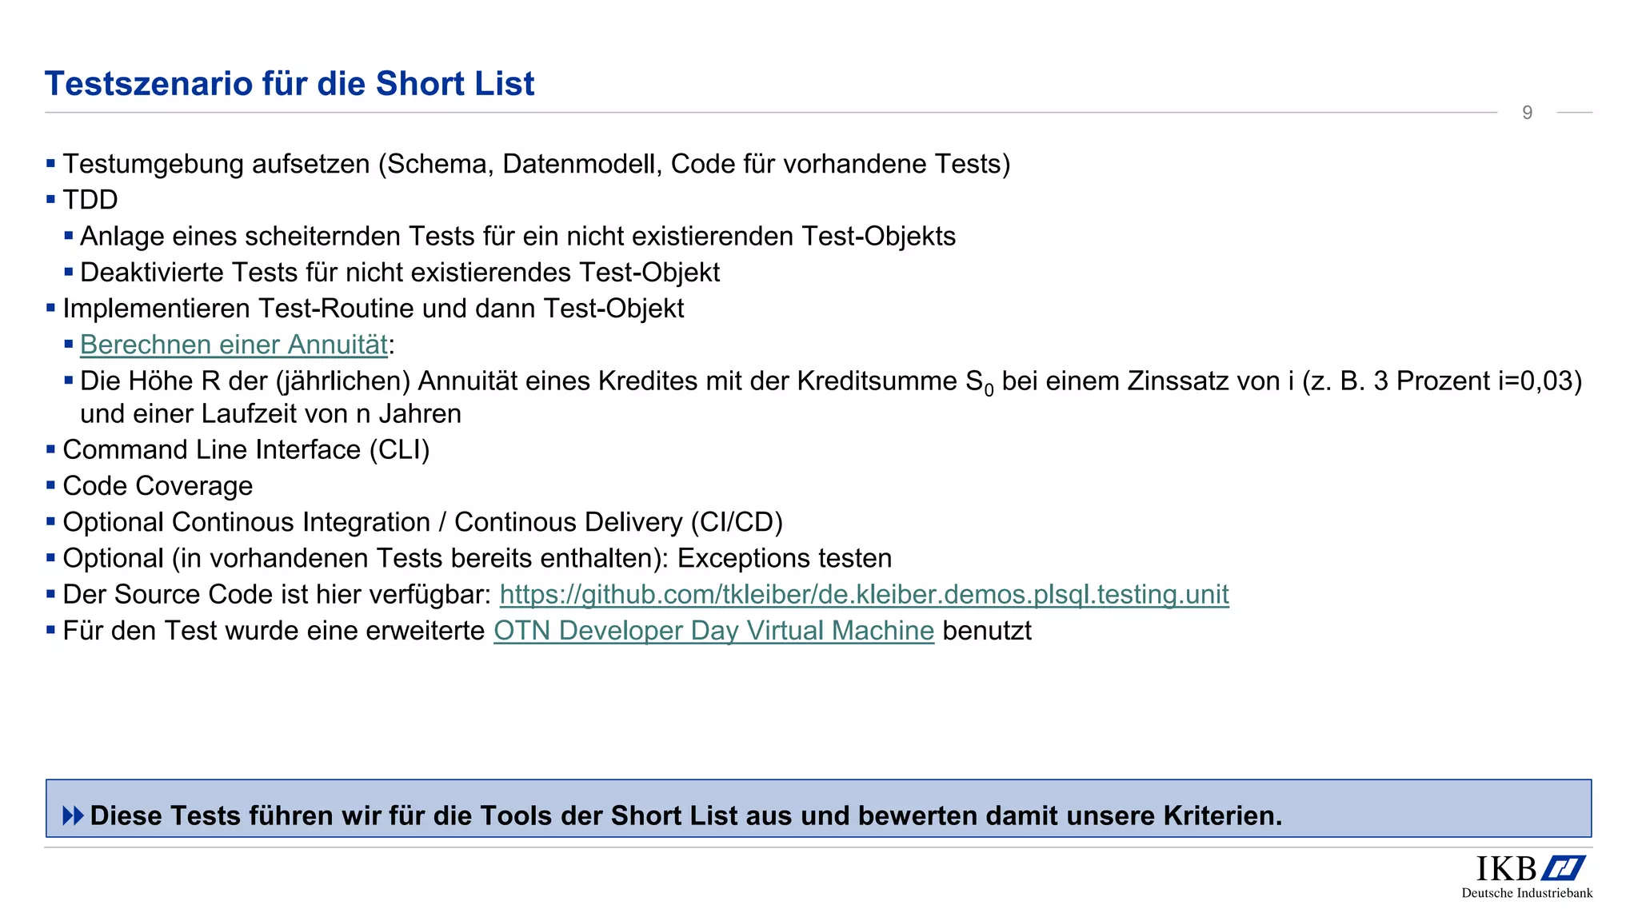Select the line Testumgebung aufsetzen

[537, 164]
